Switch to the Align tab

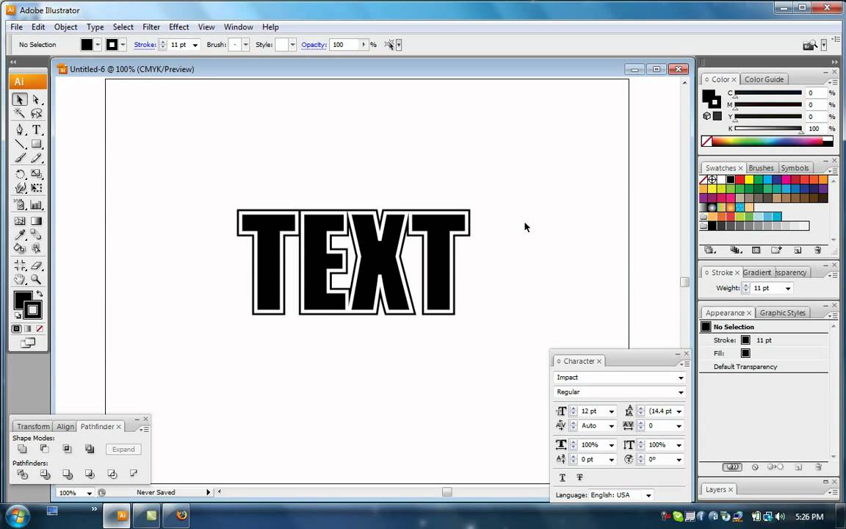(x=65, y=426)
